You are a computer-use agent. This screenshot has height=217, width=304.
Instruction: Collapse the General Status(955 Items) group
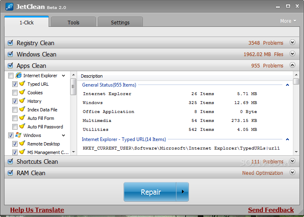tap(288, 85)
